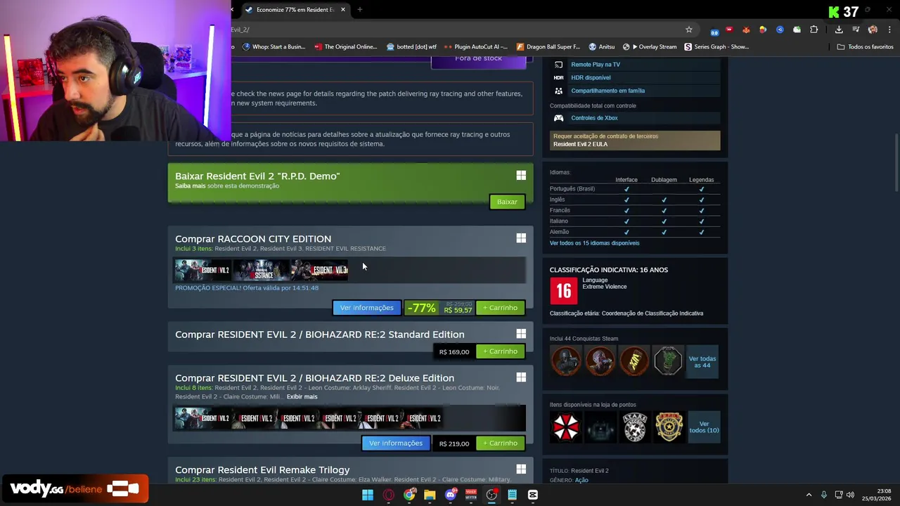Open Chrome's three-dot menu
Image resolution: width=900 pixels, height=506 pixels.
[x=889, y=30]
